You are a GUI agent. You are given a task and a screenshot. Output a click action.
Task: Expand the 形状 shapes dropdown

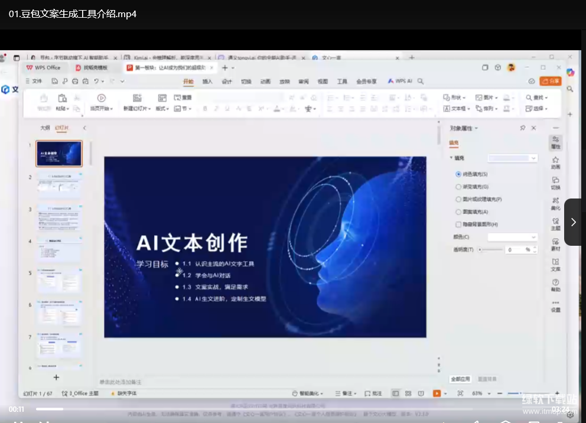tap(454, 97)
